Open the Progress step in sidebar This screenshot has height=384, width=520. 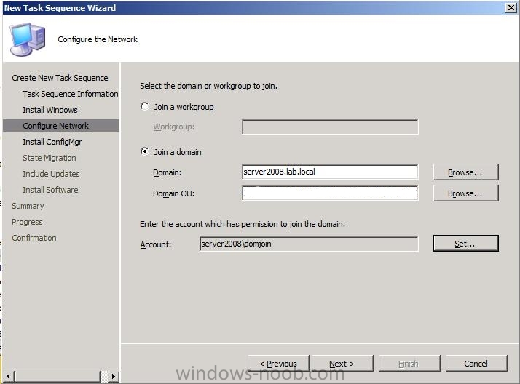(27, 222)
